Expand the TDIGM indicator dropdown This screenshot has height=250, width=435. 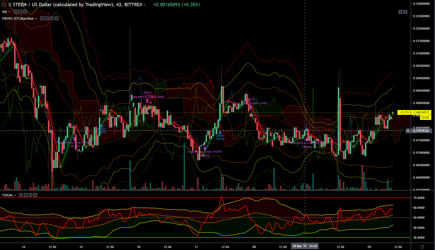pyautogui.click(x=15, y=195)
